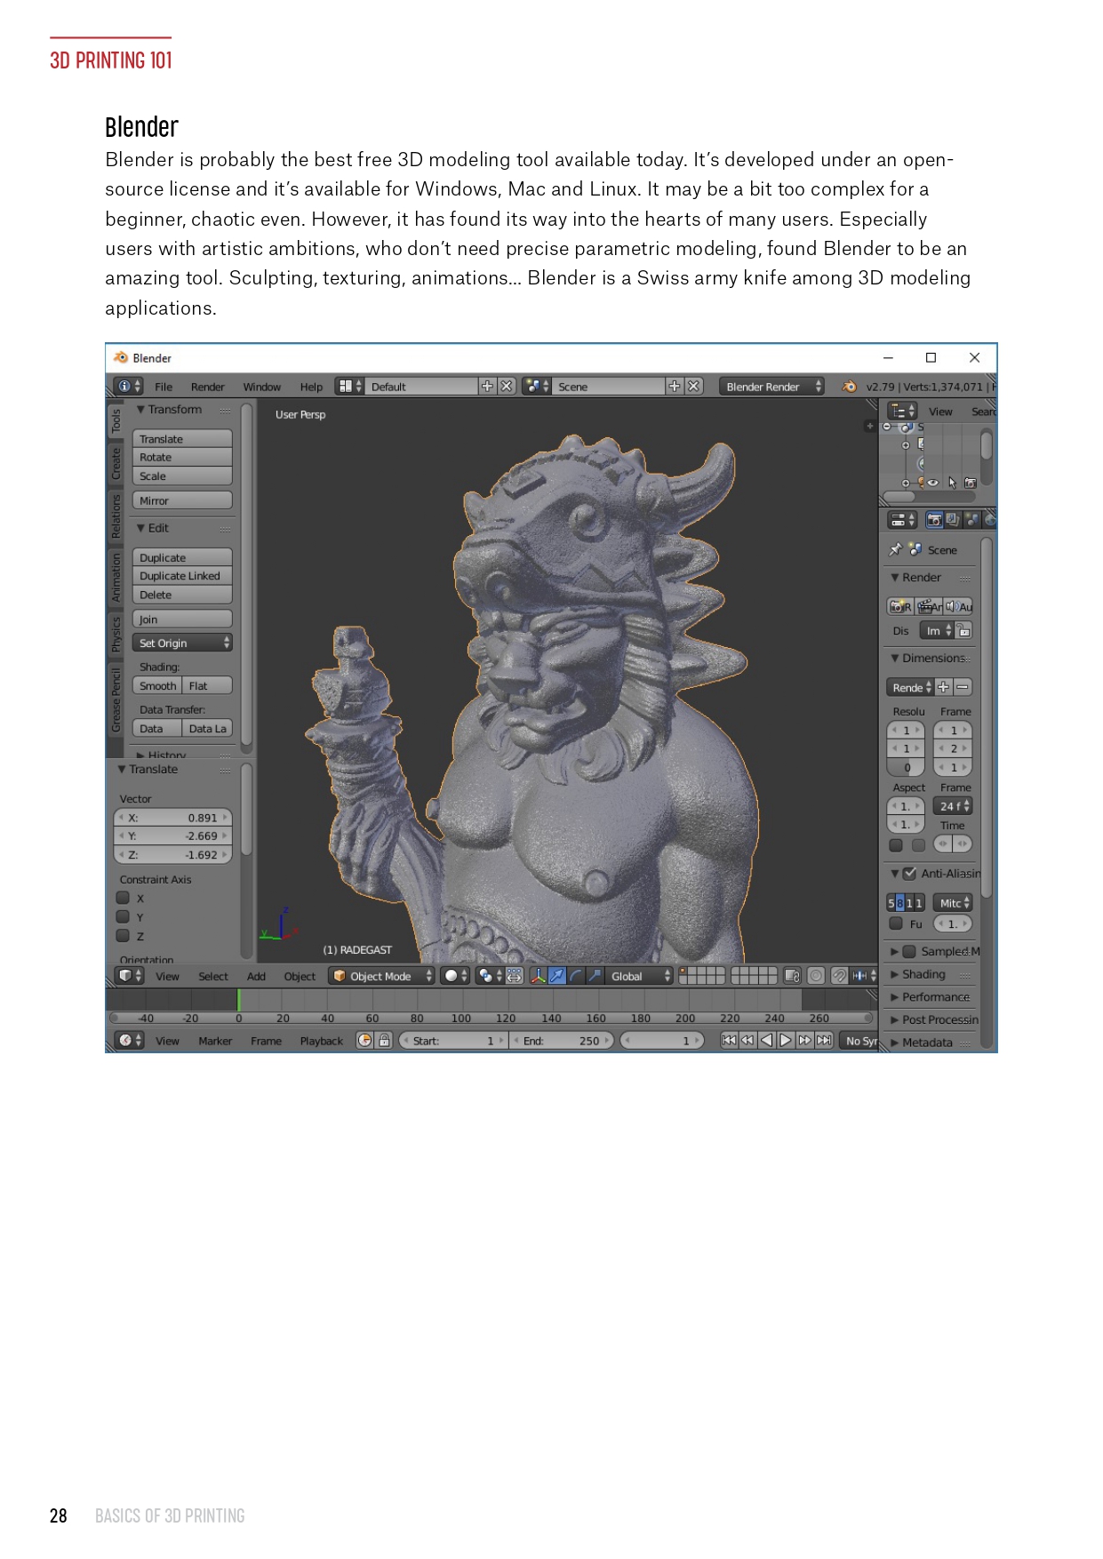
Task: Open the Help menu
Action: 311,387
